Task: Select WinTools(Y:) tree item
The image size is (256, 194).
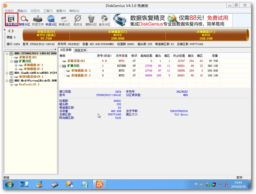Action: coord(29,84)
